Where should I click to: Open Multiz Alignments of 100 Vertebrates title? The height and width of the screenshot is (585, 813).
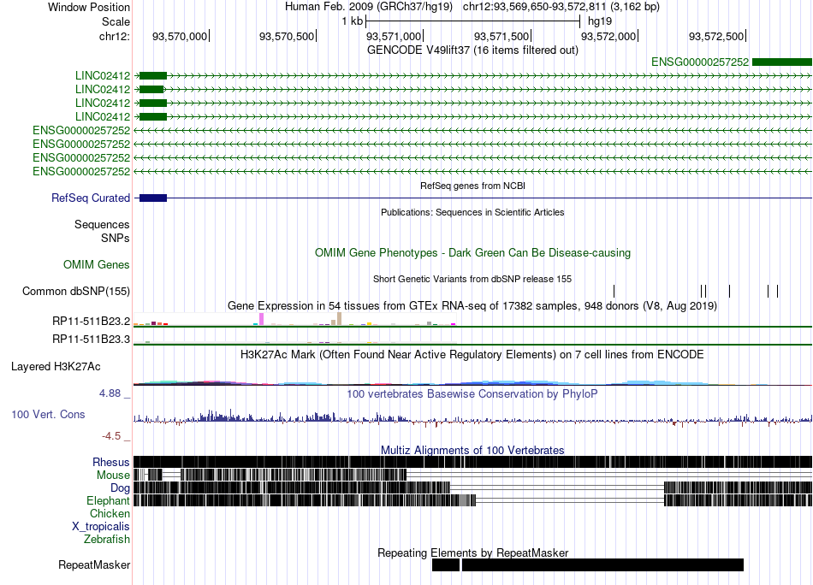pos(472,450)
